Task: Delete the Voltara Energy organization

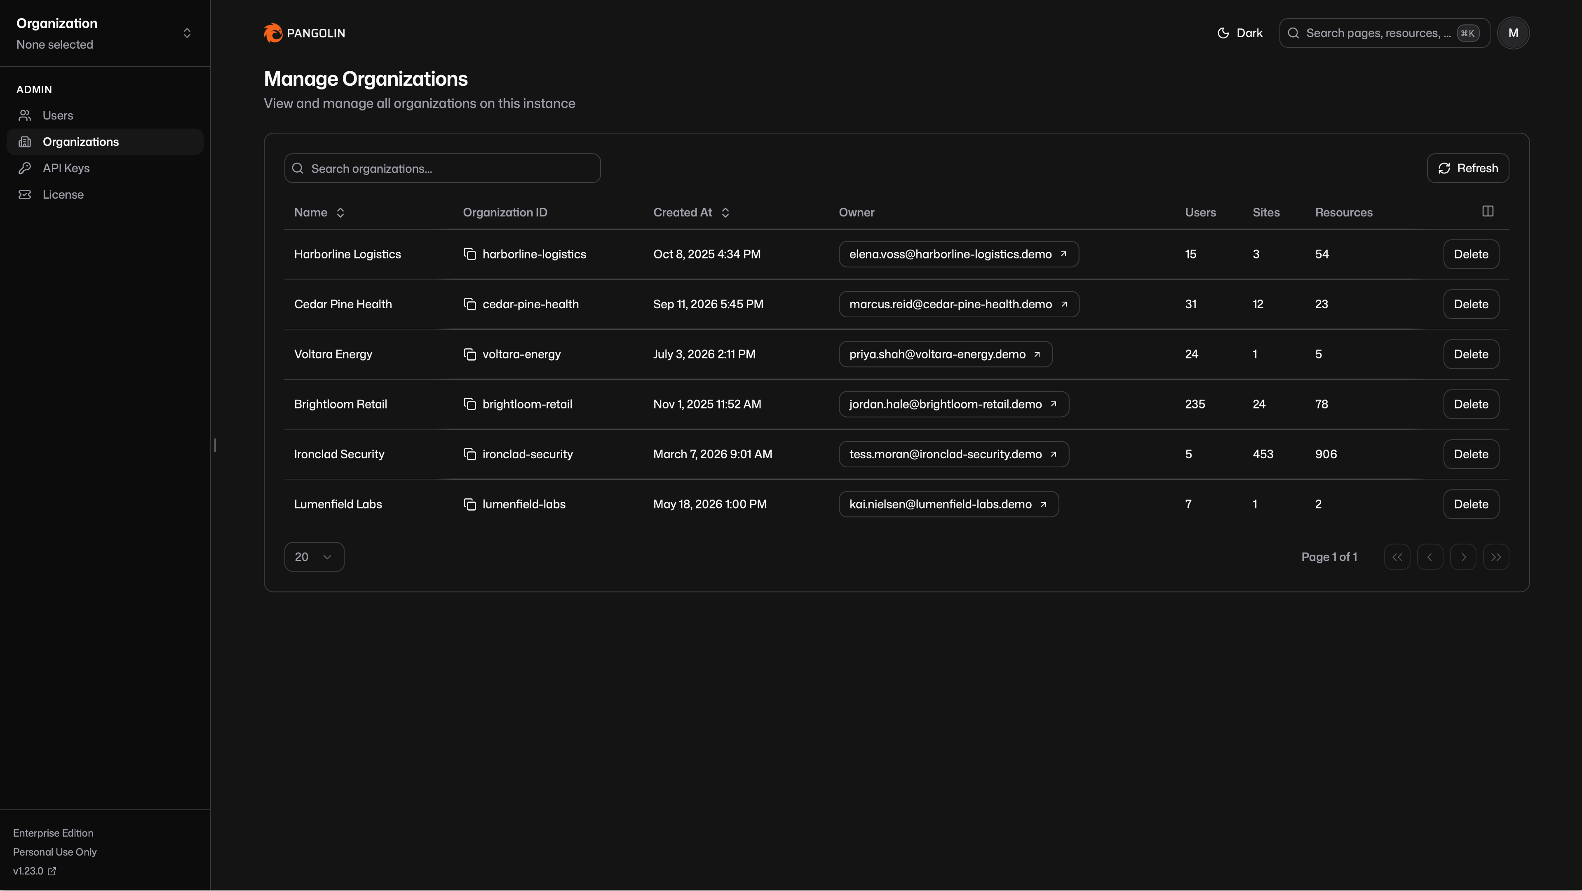Action: pos(1471,354)
